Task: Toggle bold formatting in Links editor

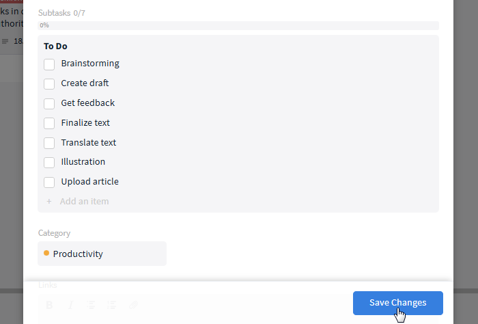Action: click(x=49, y=305)
